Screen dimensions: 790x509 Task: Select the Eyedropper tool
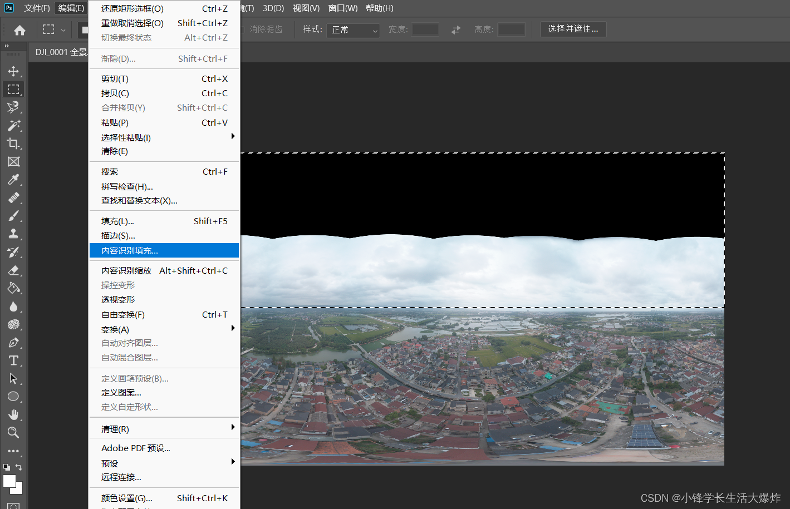pos(13,180)
